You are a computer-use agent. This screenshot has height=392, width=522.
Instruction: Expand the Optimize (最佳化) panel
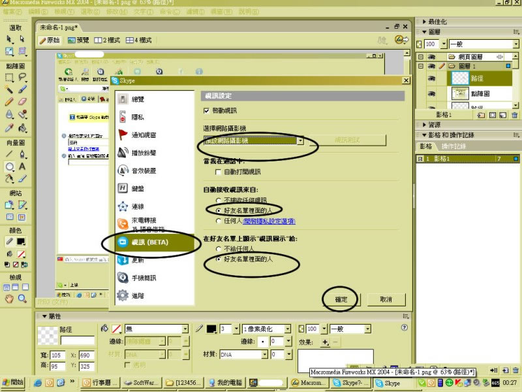(x=425, y=22)
